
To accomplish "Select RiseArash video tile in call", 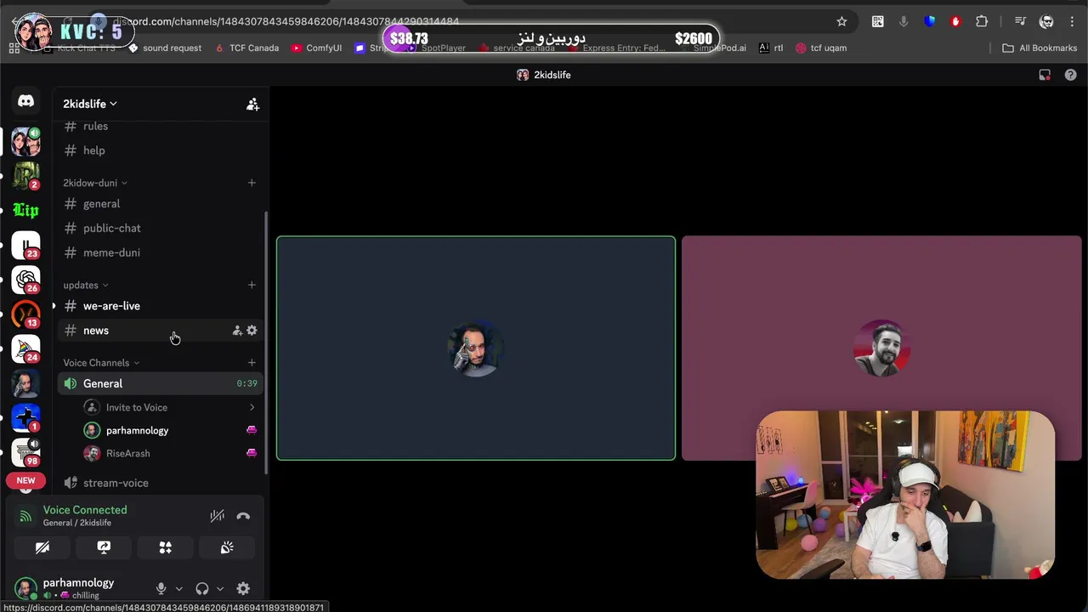I will point(881,348).
